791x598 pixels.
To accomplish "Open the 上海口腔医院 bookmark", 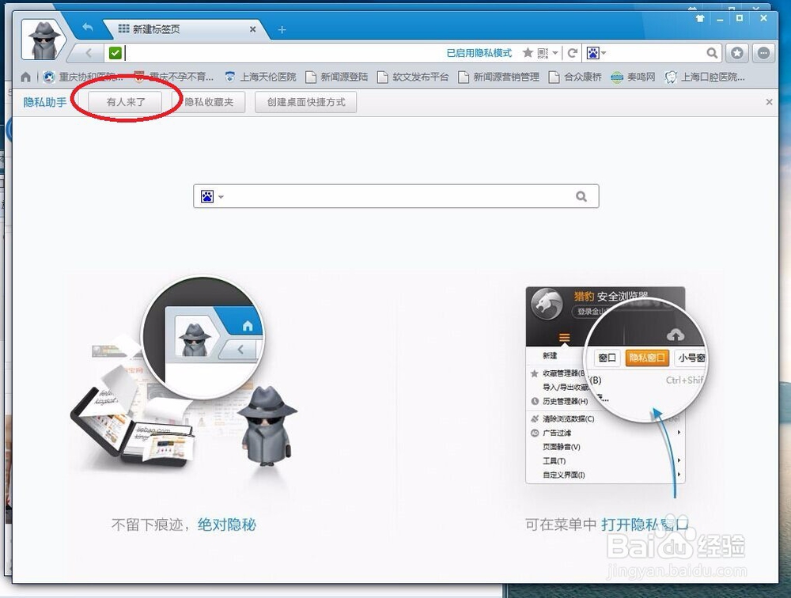I will pyautogui.click(x=705, y=77).
